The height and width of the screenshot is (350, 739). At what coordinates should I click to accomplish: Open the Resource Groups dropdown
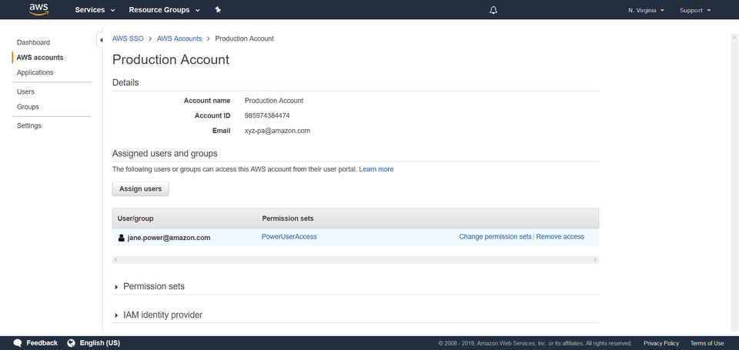point(164,10)
